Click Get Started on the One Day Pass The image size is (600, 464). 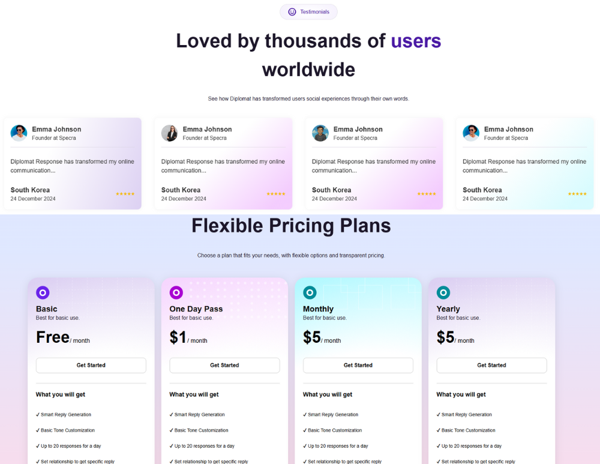[x=224, y=365]
